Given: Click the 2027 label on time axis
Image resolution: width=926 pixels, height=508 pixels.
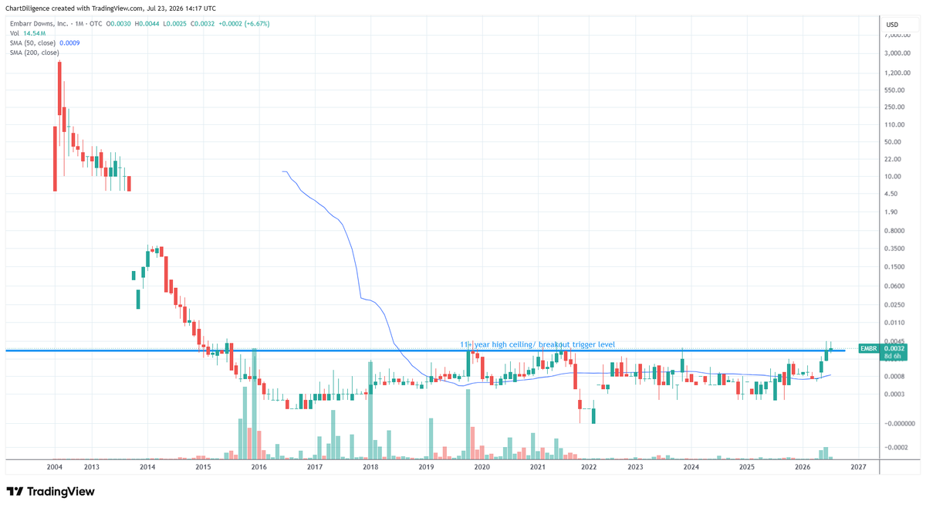Looking at the screenshot, I should (x=858, y=467).
